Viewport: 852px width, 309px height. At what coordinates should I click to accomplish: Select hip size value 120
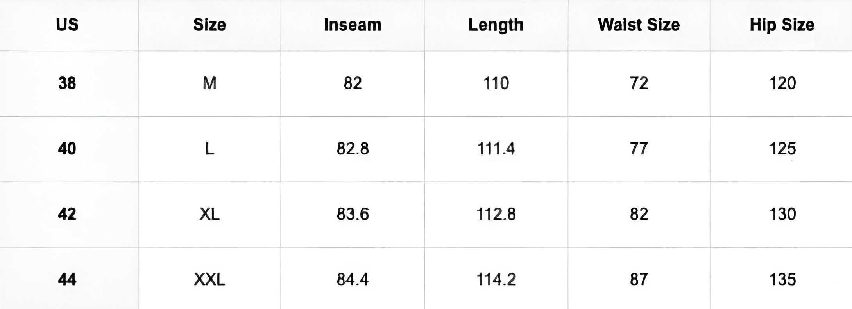click(782, 83)
